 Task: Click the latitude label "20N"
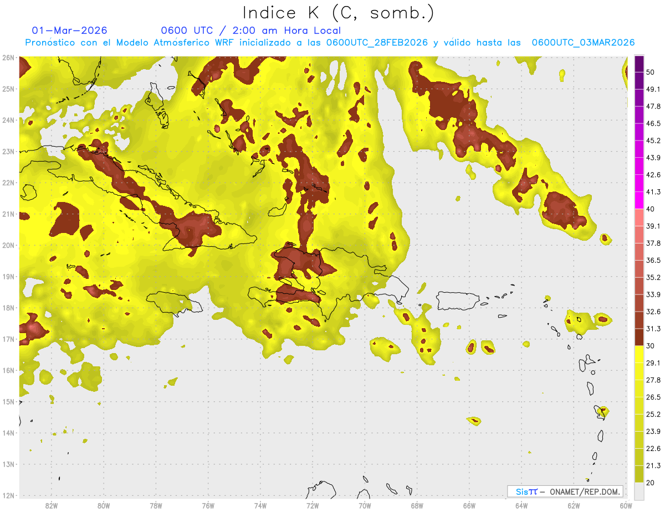(x=8, y=245)
